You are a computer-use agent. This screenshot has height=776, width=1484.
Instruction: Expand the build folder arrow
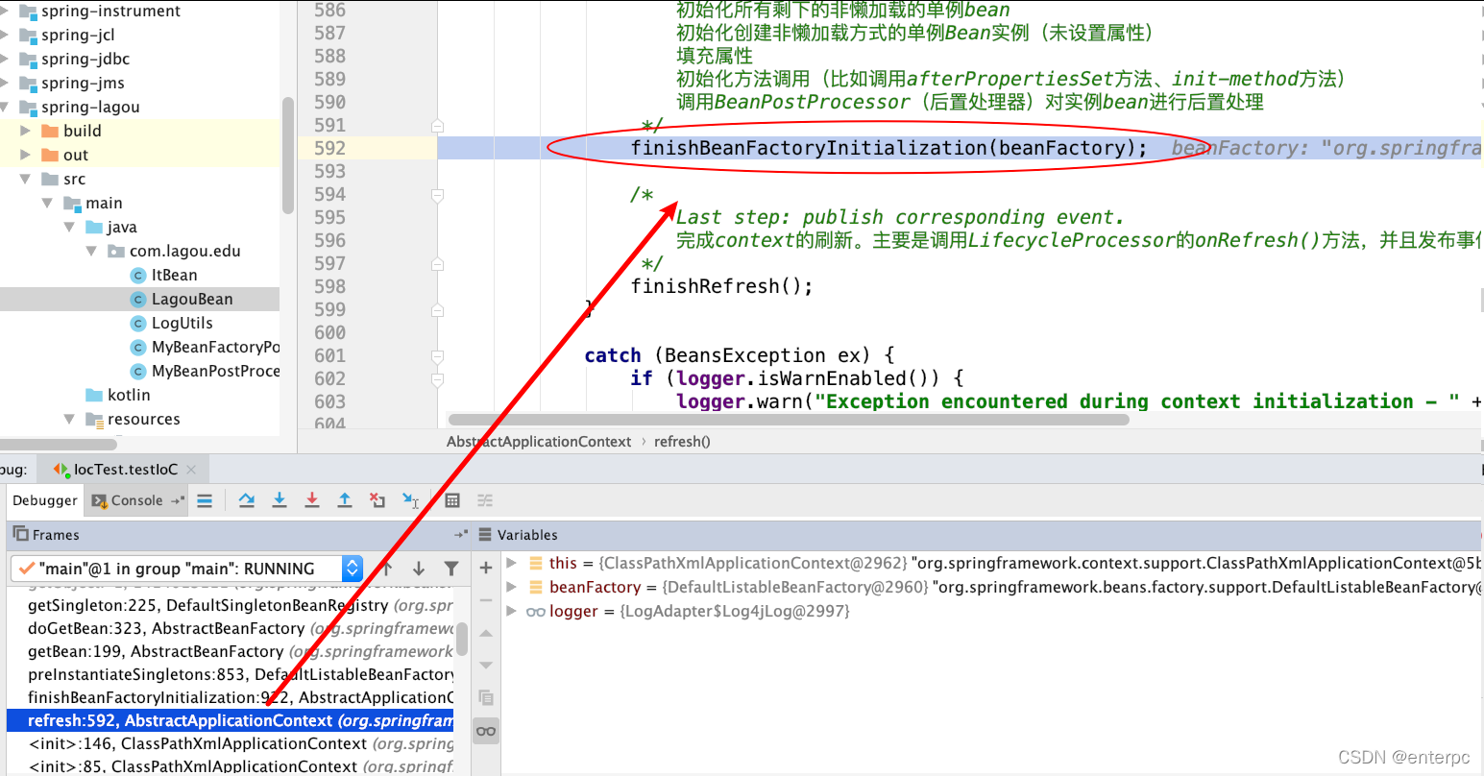click(26, 131)
